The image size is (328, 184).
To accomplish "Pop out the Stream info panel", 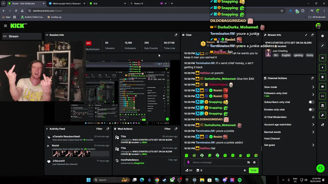I will click(312, 35).
